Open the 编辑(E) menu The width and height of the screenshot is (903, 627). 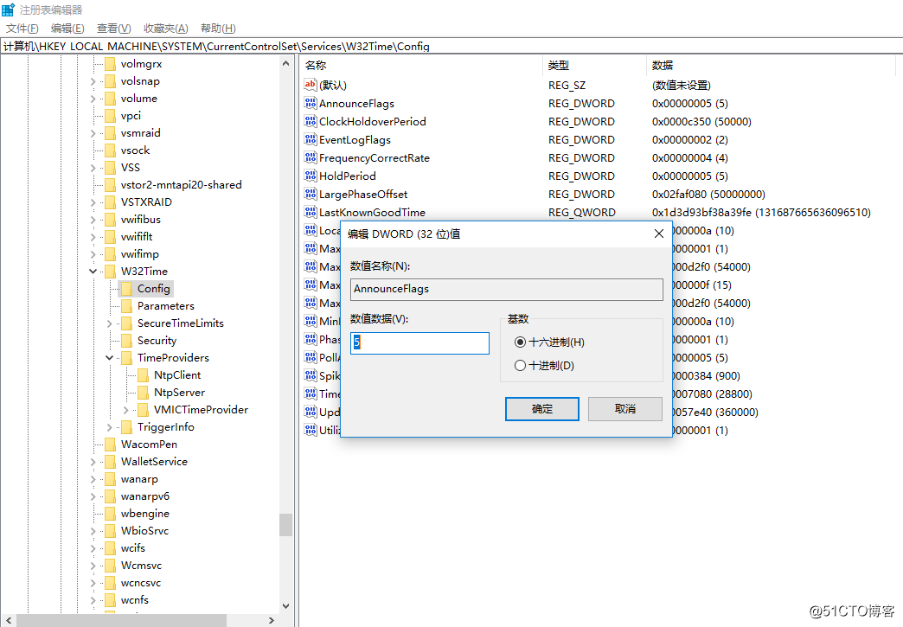click(67, 29)
